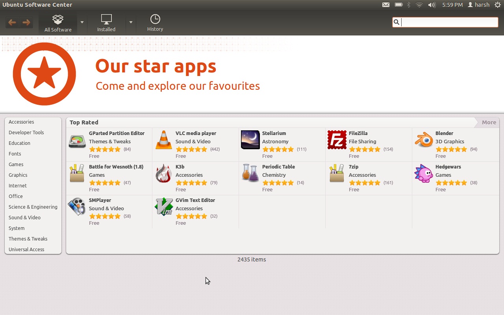Click the Stellarium night sky icon
The image size is (504, 315).
[x=250, y=140]
